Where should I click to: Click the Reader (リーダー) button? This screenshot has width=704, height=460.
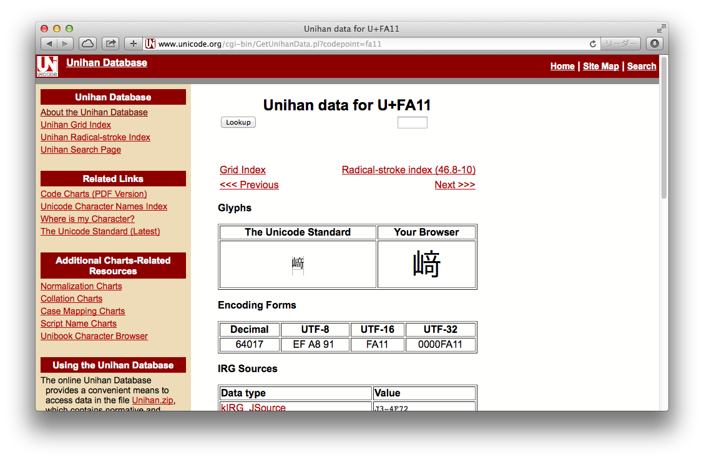click(x=621, y=44)
